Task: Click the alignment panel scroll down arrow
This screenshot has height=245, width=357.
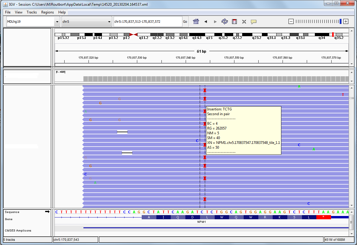Action: [352, 206]
